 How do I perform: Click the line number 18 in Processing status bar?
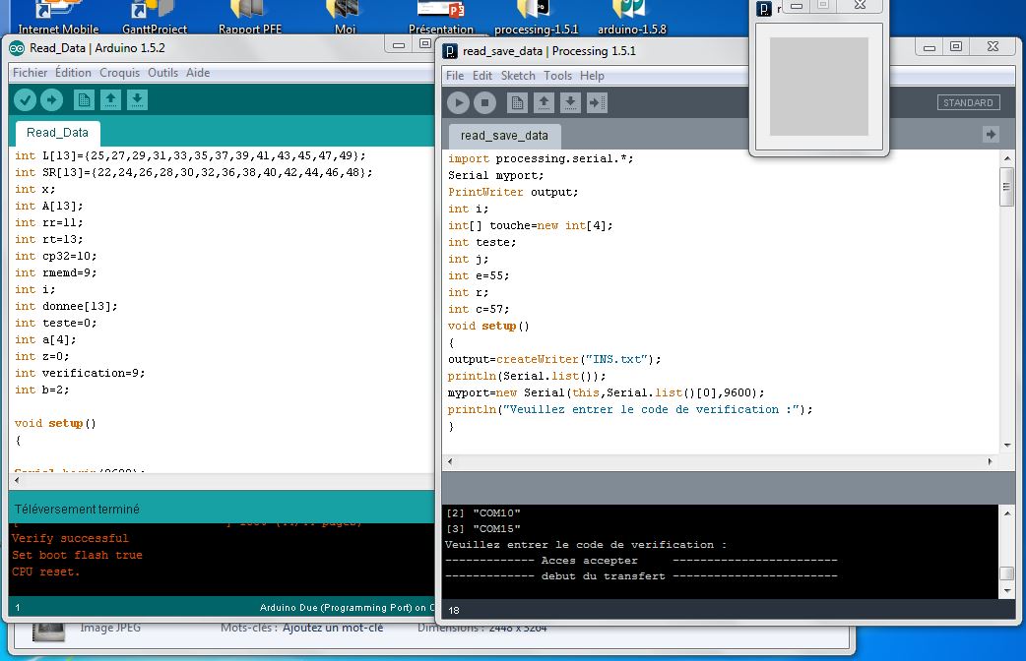pos(454,610)
